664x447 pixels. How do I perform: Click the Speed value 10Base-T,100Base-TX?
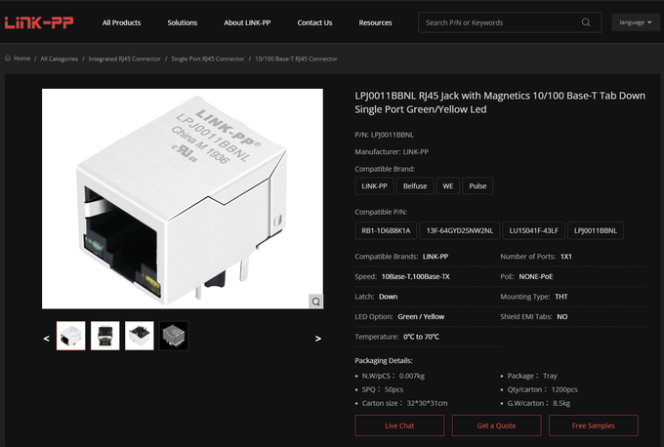tap(415, 276)
